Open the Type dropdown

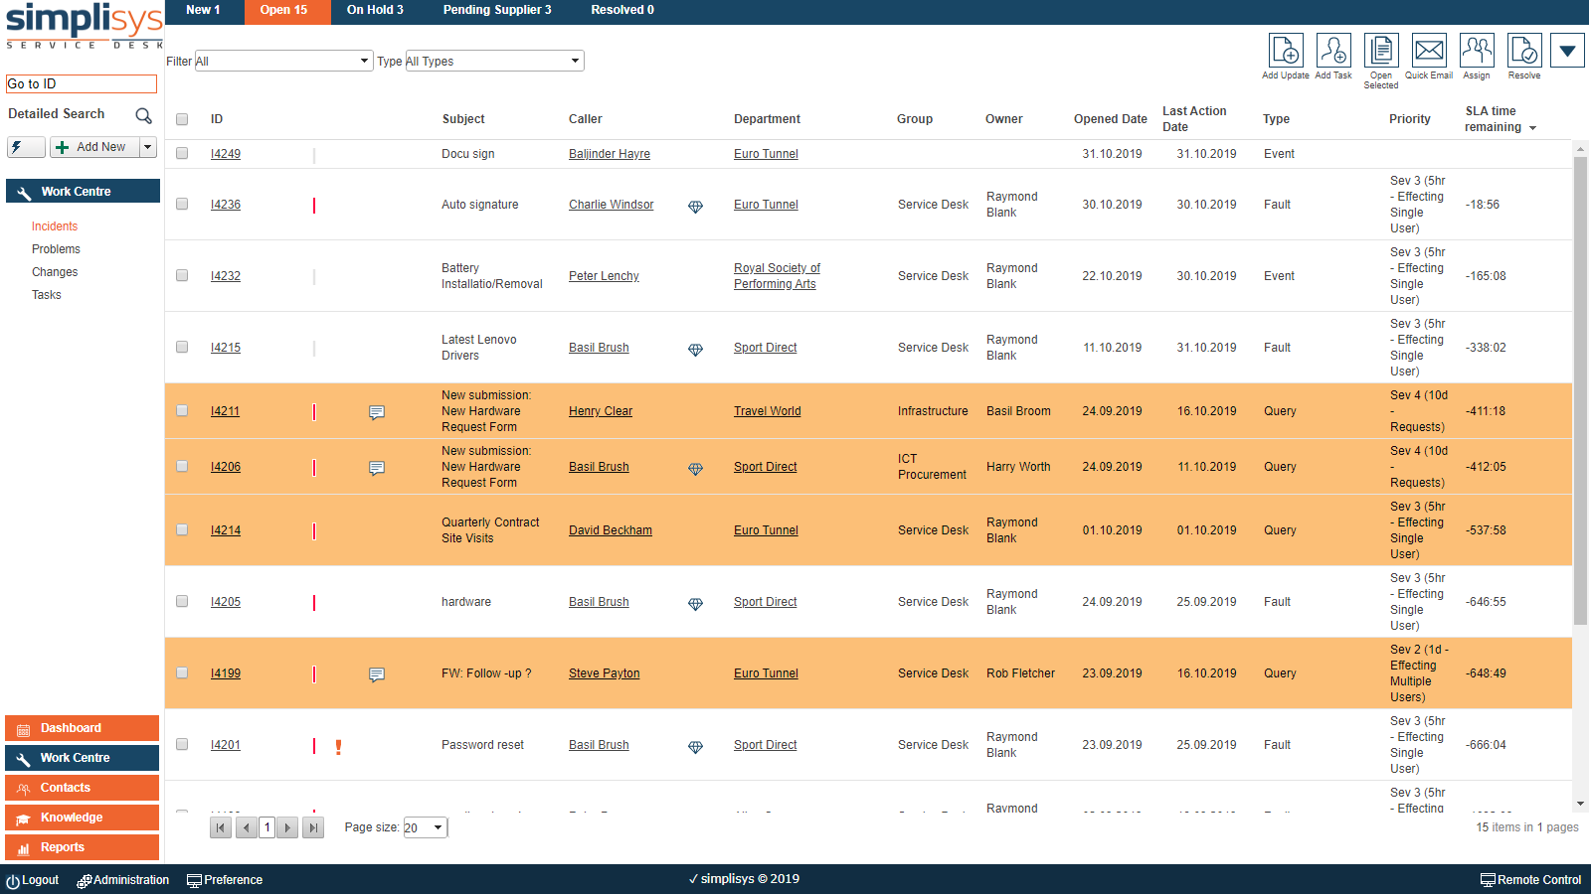494,62
